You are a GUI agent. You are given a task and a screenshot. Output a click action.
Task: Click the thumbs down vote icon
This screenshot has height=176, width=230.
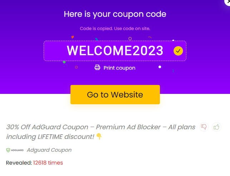(204, 127)
